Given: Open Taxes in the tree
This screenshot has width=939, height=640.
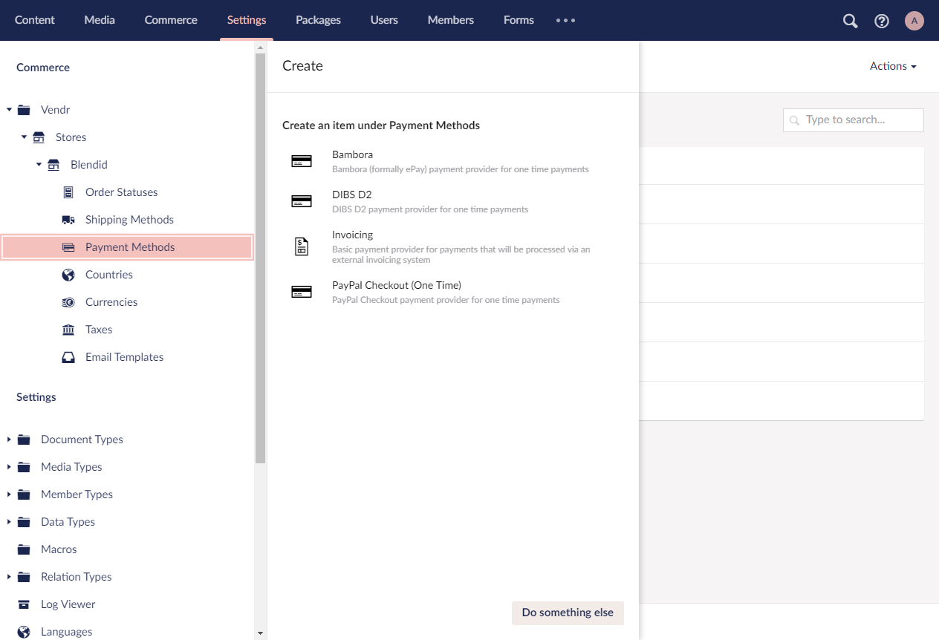Looking at the screenshot, I should 99,330.
